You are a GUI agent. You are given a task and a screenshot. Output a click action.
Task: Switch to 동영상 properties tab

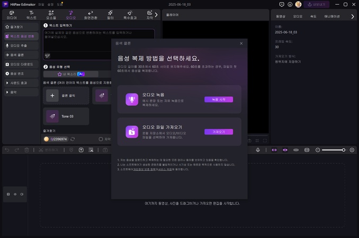click(x=281, y=16)
